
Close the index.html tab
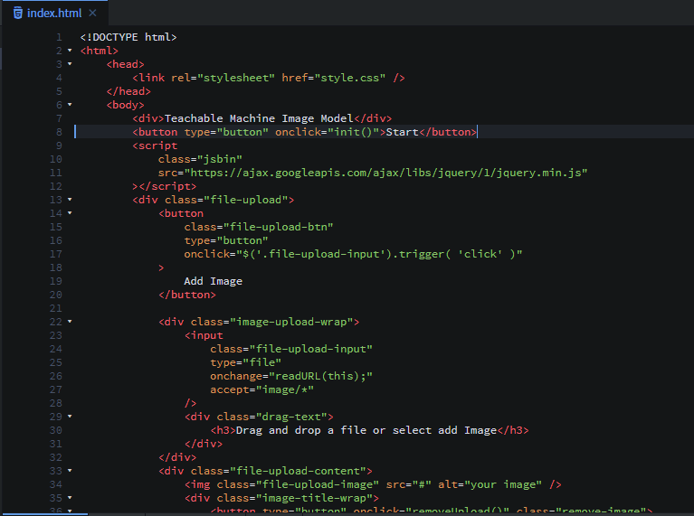pyautogui.click(x=92, y=13)
